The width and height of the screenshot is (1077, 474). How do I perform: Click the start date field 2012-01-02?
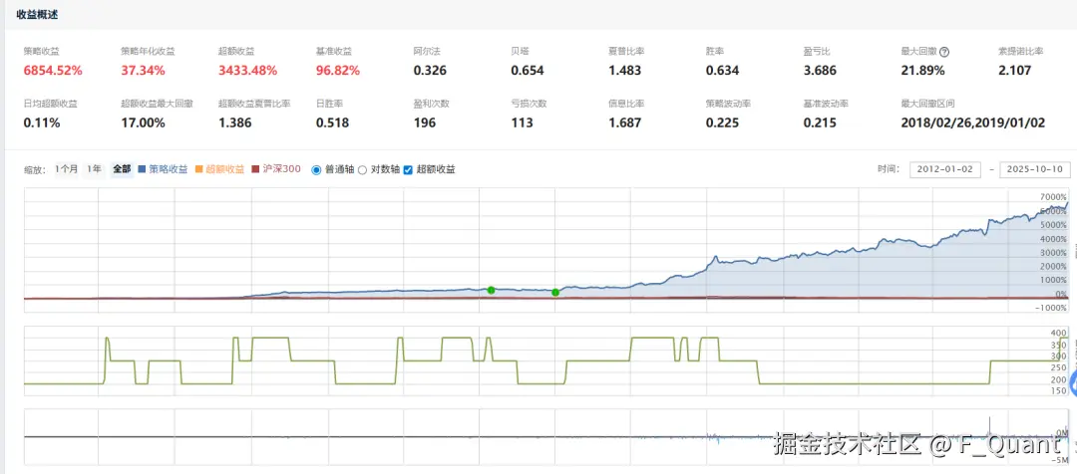pos(945,169)
